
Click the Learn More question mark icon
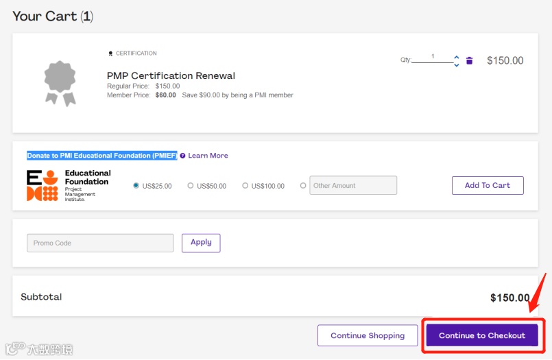(x=182, y=156)
